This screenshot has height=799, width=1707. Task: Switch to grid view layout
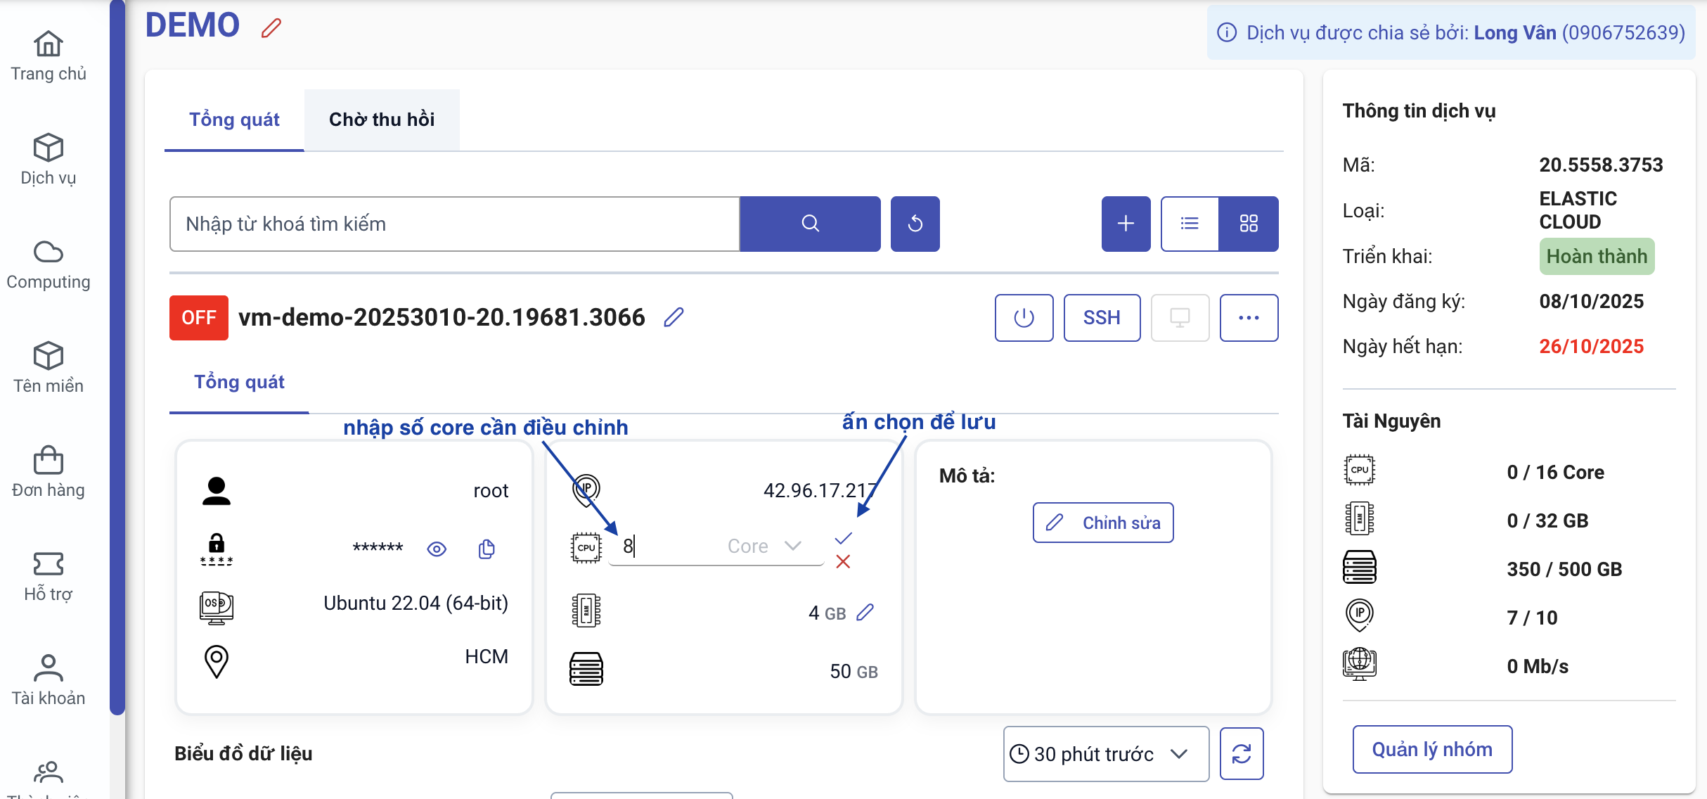pos(1249,224)
